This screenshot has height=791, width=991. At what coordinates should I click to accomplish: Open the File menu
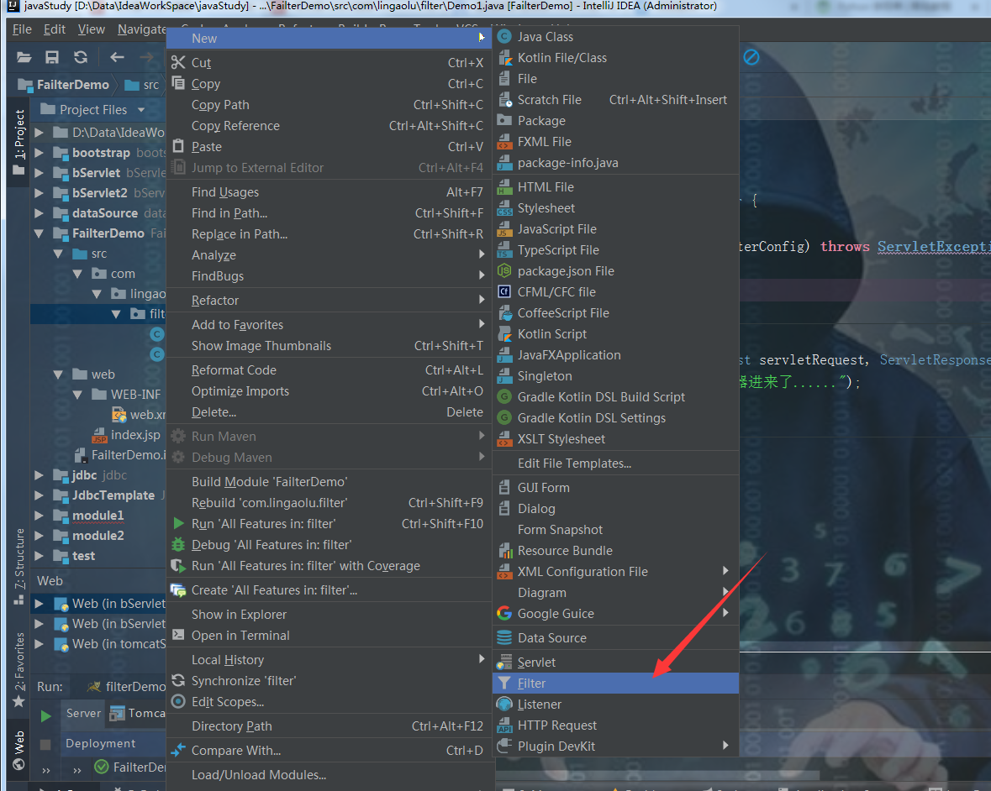click(22, 29)
